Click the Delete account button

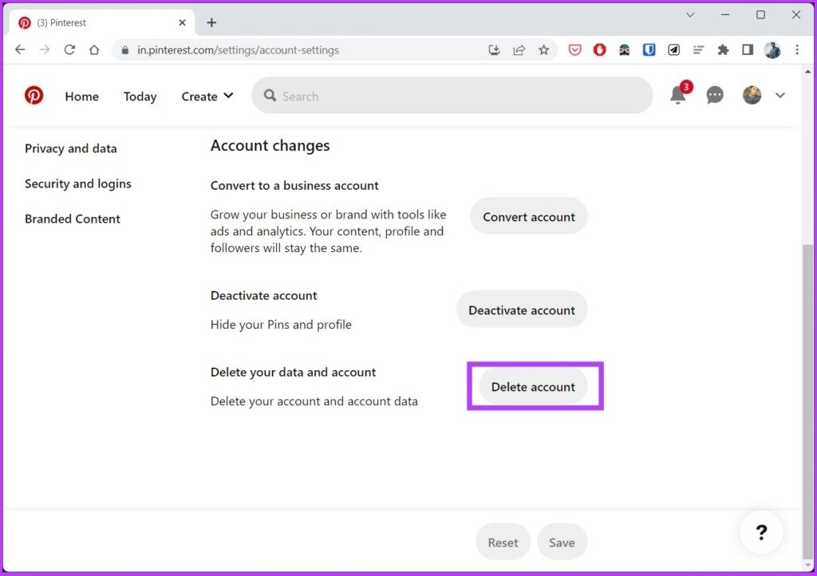coord(533,387)
